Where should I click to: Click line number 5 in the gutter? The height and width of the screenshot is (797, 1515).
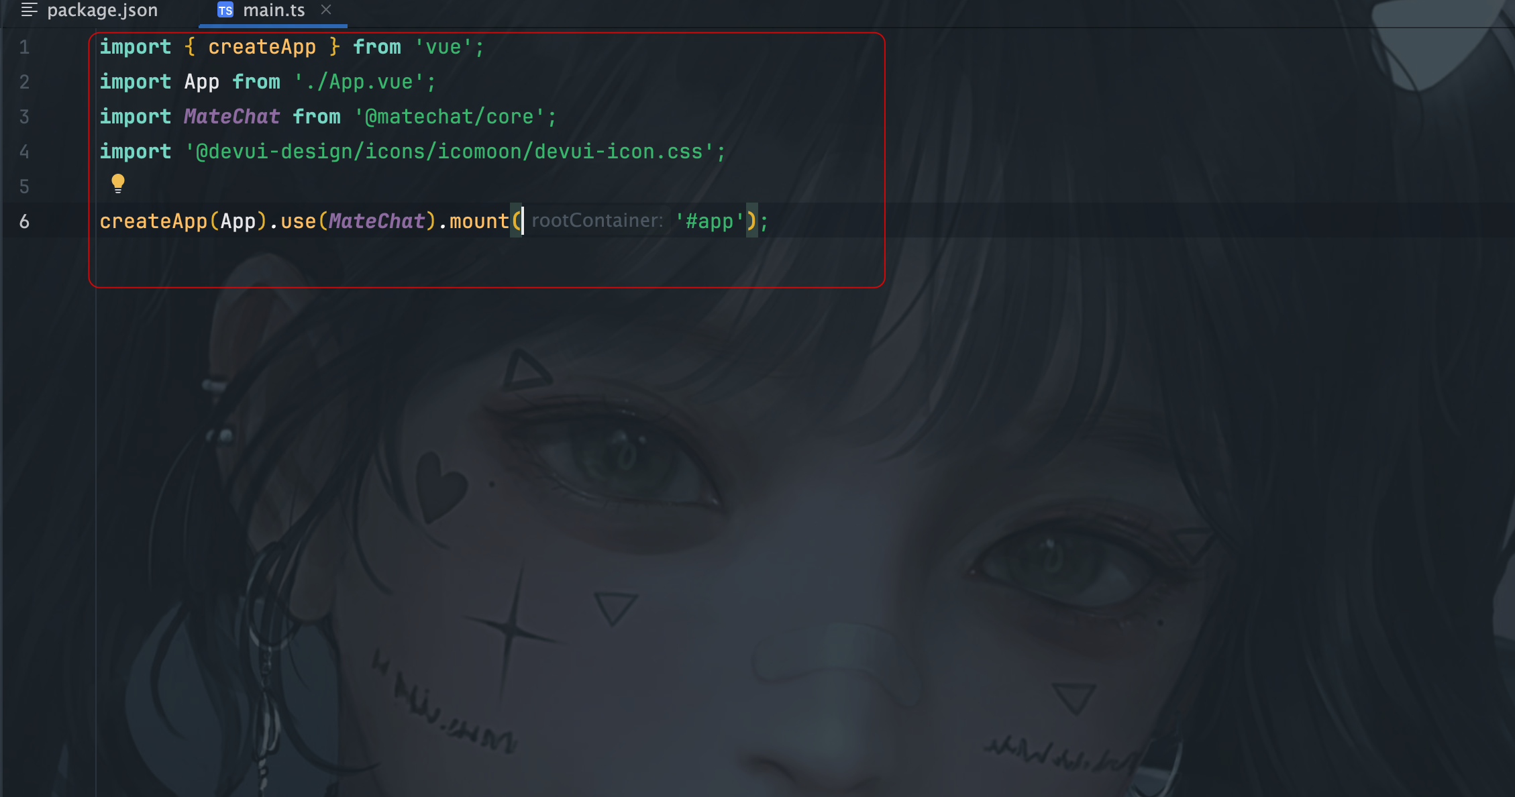click(x=24, y=187)
